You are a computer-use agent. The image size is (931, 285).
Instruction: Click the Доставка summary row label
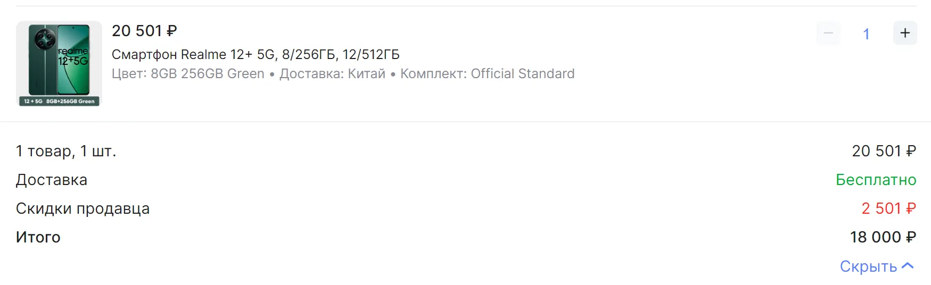click(52, 180)
